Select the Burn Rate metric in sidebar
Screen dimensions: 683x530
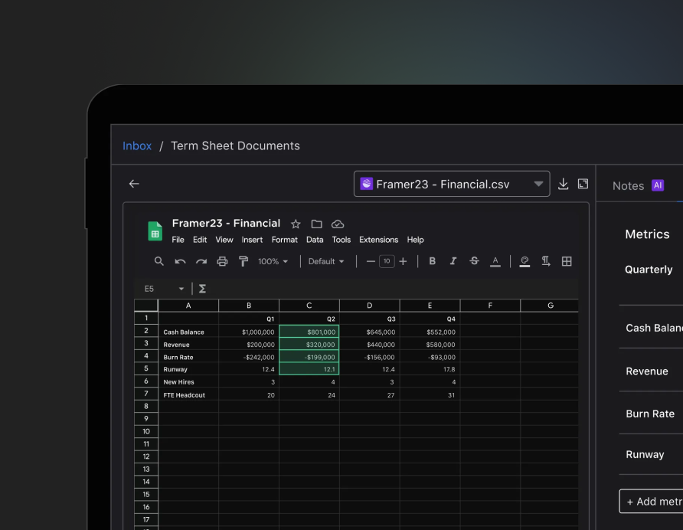click(651, 414)
